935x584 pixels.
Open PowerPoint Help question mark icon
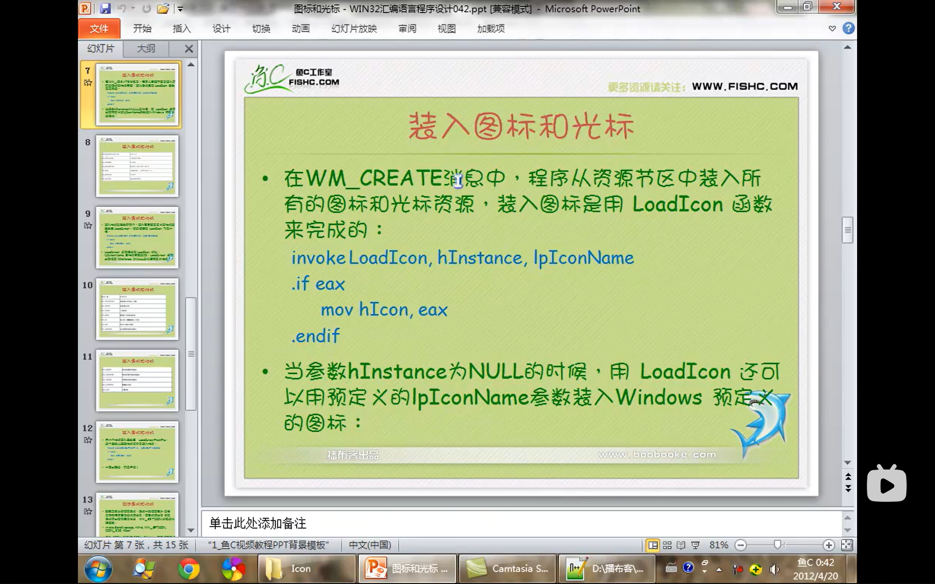tap(848, 28)
